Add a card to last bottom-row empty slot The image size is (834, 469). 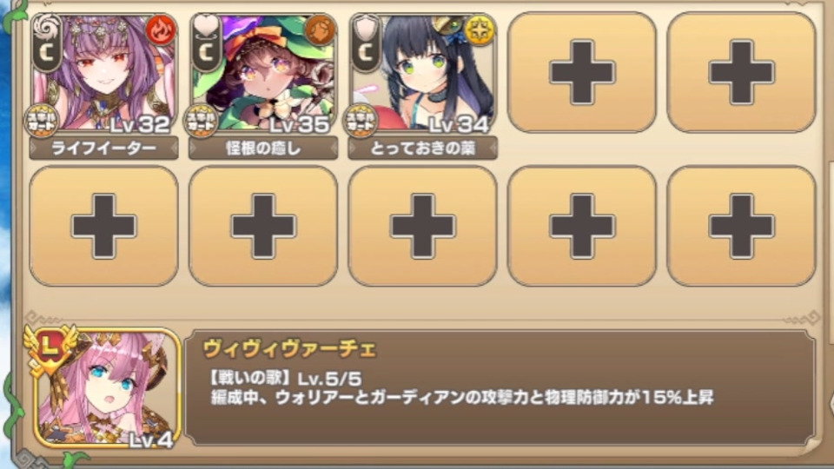tap(741, 226)
